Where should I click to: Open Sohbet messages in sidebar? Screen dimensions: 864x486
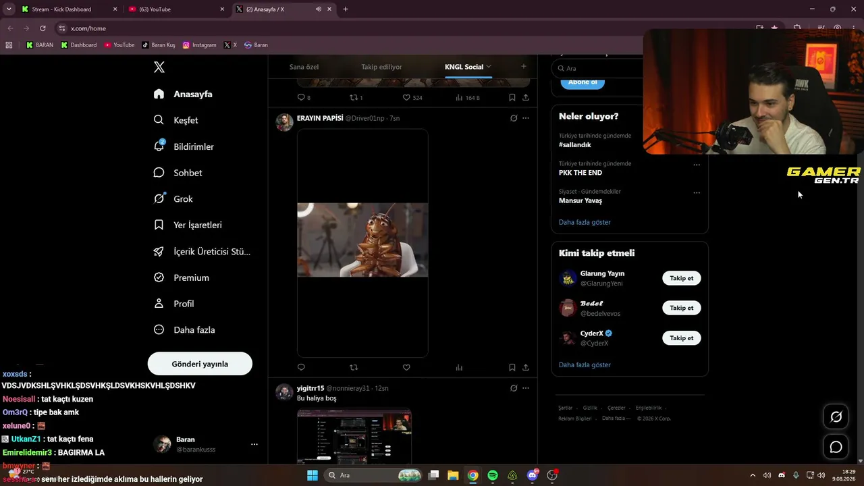(178, 173)
